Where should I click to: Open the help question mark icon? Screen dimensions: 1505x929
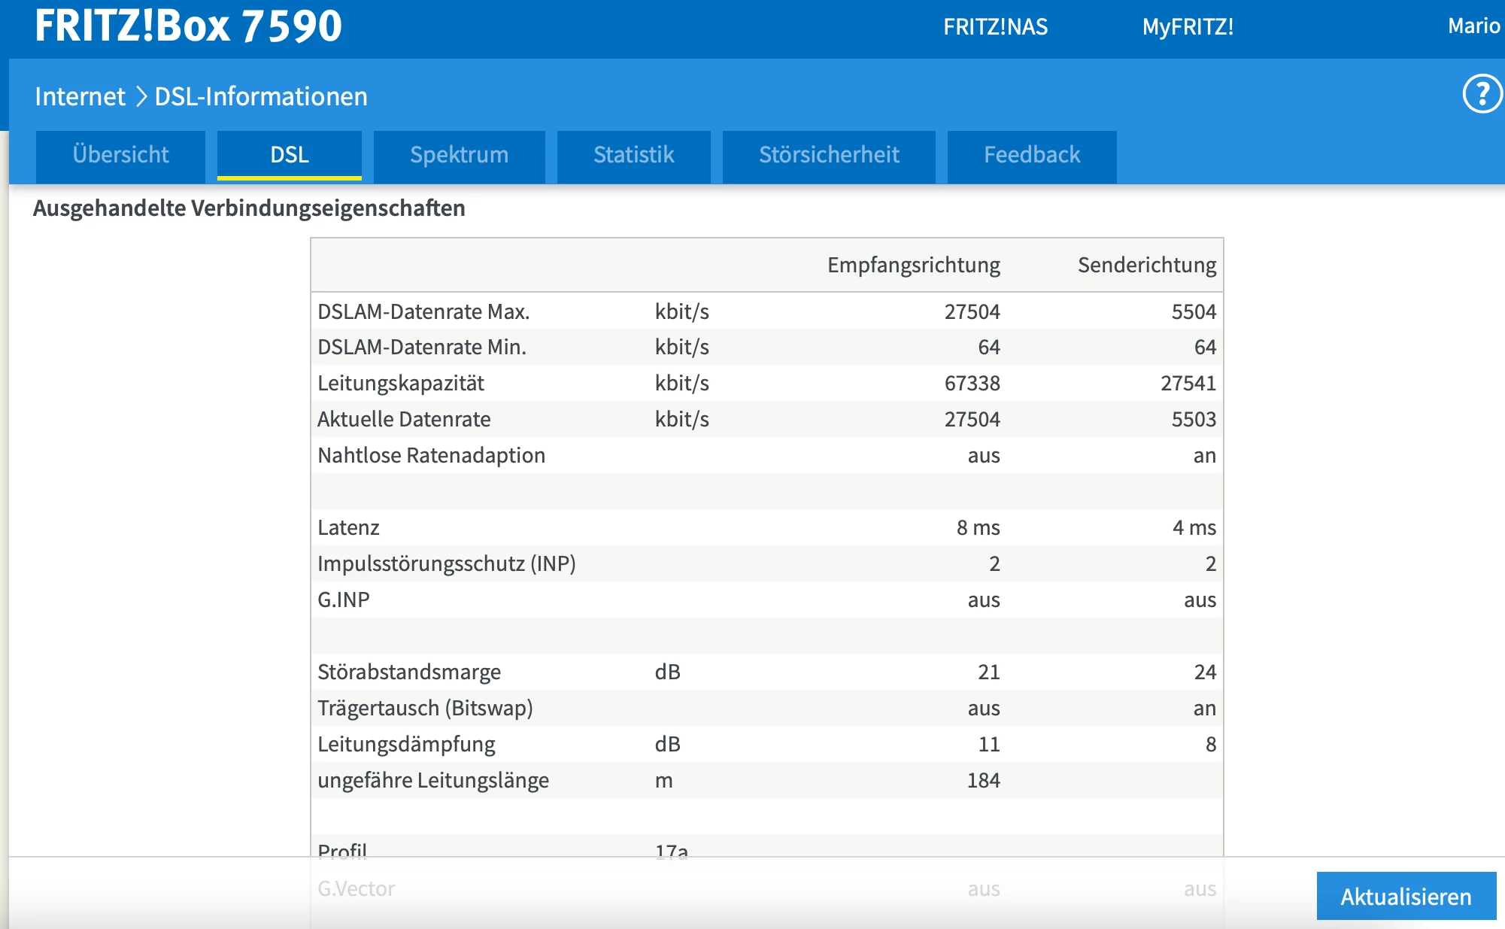(x=1481, y=95)
